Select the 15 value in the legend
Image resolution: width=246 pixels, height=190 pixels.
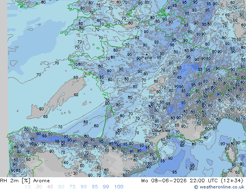tap(28, 187)
